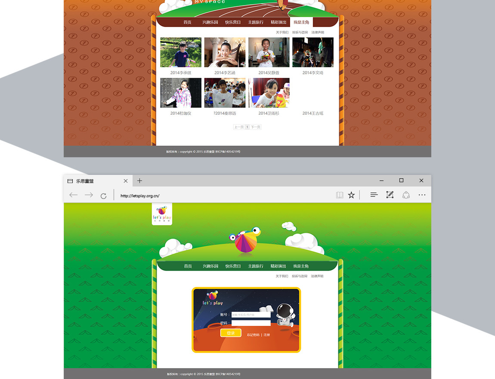Viewport: 495px width, 379px height.
Task: Open a new tab with plus
Action: click(x=139, y=181)
